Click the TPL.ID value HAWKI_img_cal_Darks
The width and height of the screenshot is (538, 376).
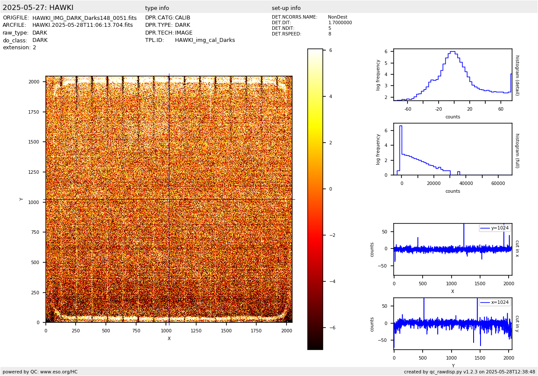coord(205,40)
